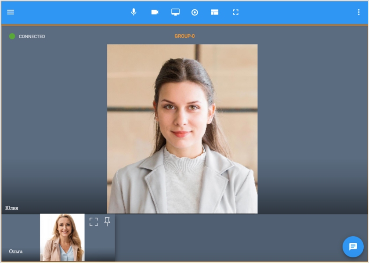Mute the microphone

(x=134, y=12)
